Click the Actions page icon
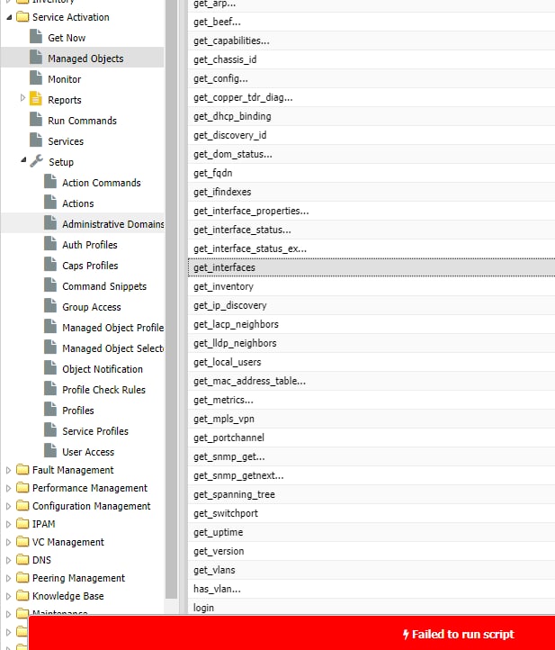 pyautogui.click(x=50, y=203)
